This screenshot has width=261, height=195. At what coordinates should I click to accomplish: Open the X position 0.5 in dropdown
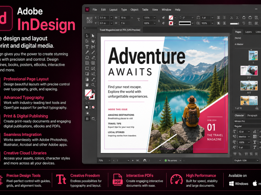(x=111, y=17)
